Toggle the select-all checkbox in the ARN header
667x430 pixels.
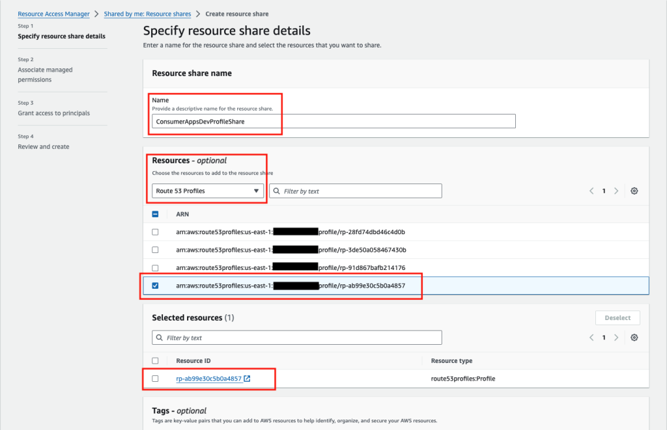pyautogui.click(x=155, y=213)
